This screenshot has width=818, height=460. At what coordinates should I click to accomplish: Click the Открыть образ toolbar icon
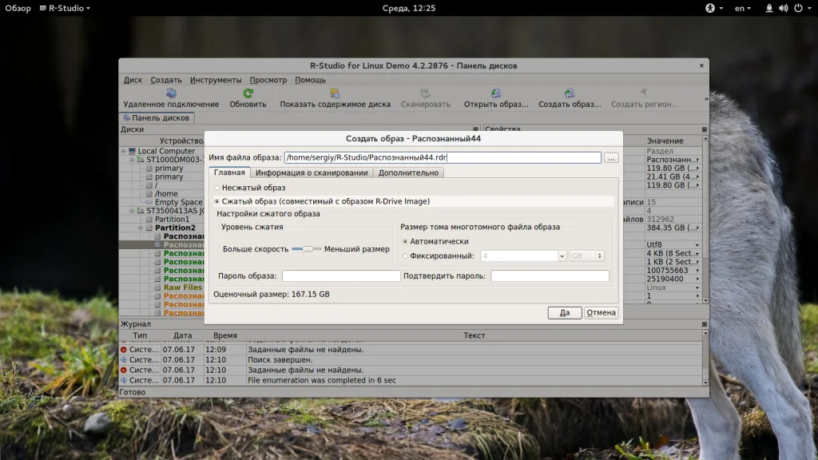[x=496, y=93]
